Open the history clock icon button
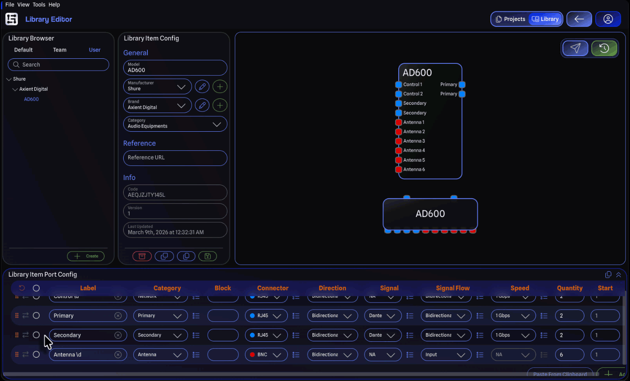The width and height of the screenshot is (630, 381). click(x=604, y=48)
